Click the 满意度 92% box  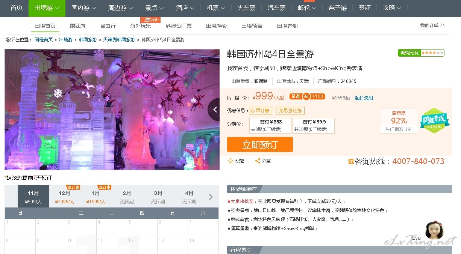point(399,120)
